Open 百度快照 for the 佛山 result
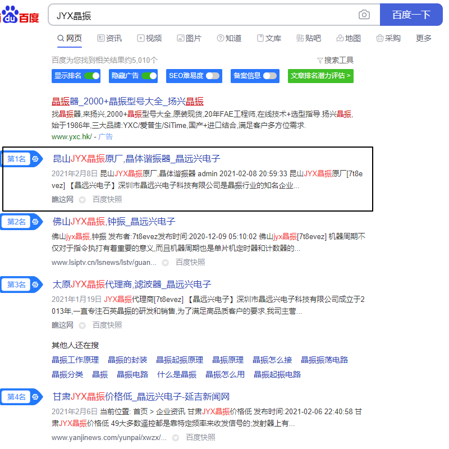449x449 pixels. pyautogui.click(x=190, y=262)
